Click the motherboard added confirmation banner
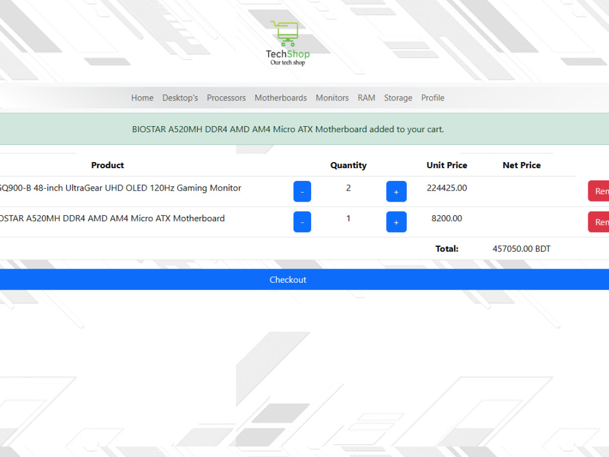 tap(287, 129)
